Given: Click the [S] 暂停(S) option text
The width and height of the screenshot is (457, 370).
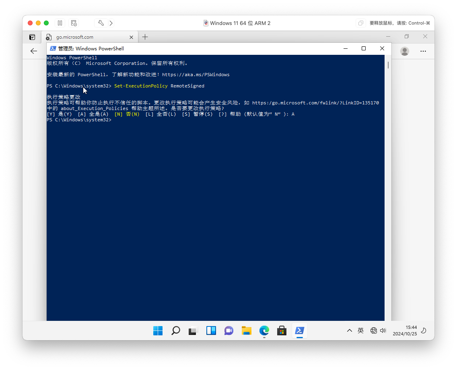Looking at the screenshot, I should click(x=197, y=114).
